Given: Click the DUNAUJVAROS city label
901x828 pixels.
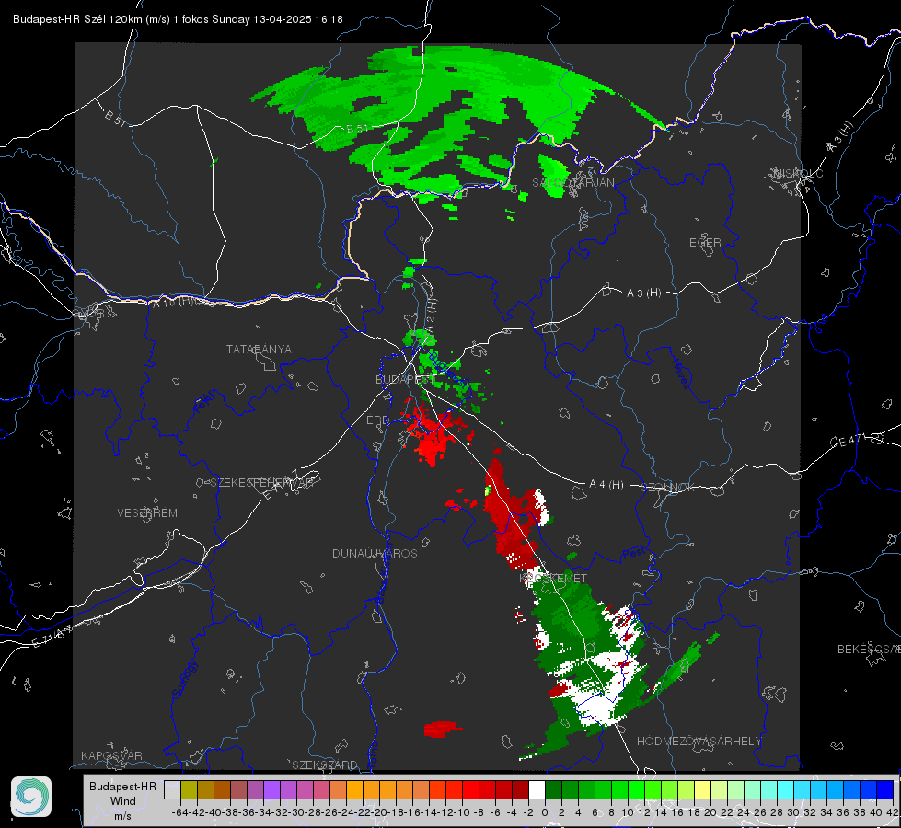Looking at the screenshot, I should [375, 553].
